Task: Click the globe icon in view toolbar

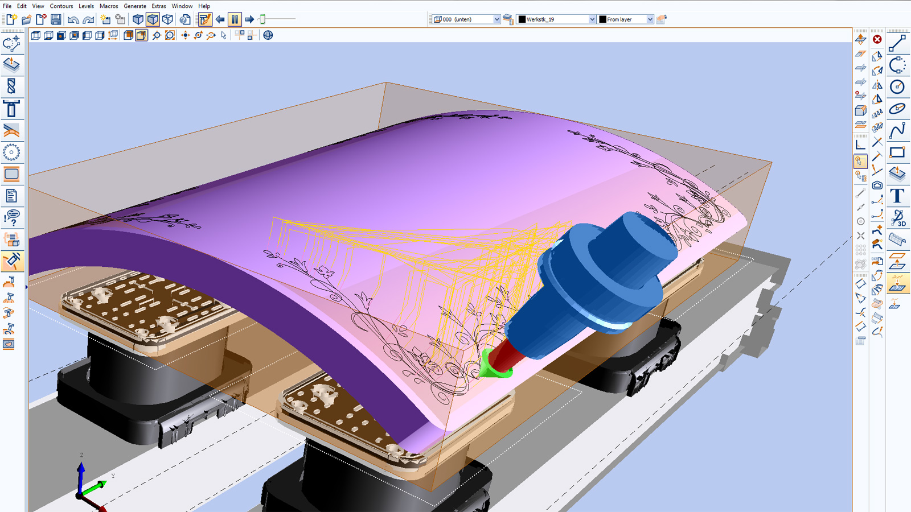Action: [x=268, y=35]
